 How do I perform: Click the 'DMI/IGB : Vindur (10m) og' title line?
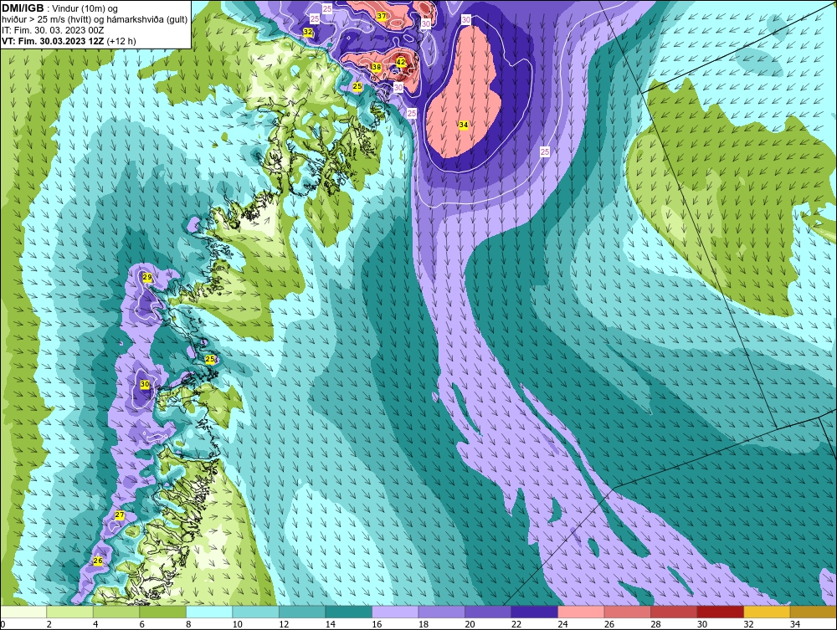(59, 8)
